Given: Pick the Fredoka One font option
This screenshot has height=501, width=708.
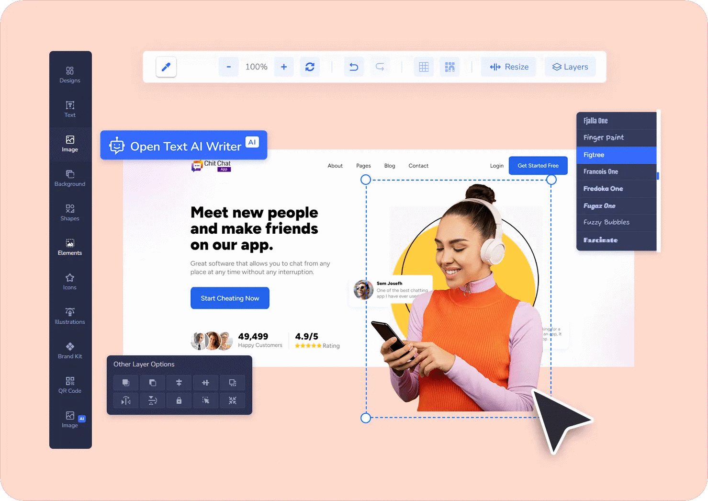Looking at the screenshot, I should pyautogui.click(x=616, y=189).
